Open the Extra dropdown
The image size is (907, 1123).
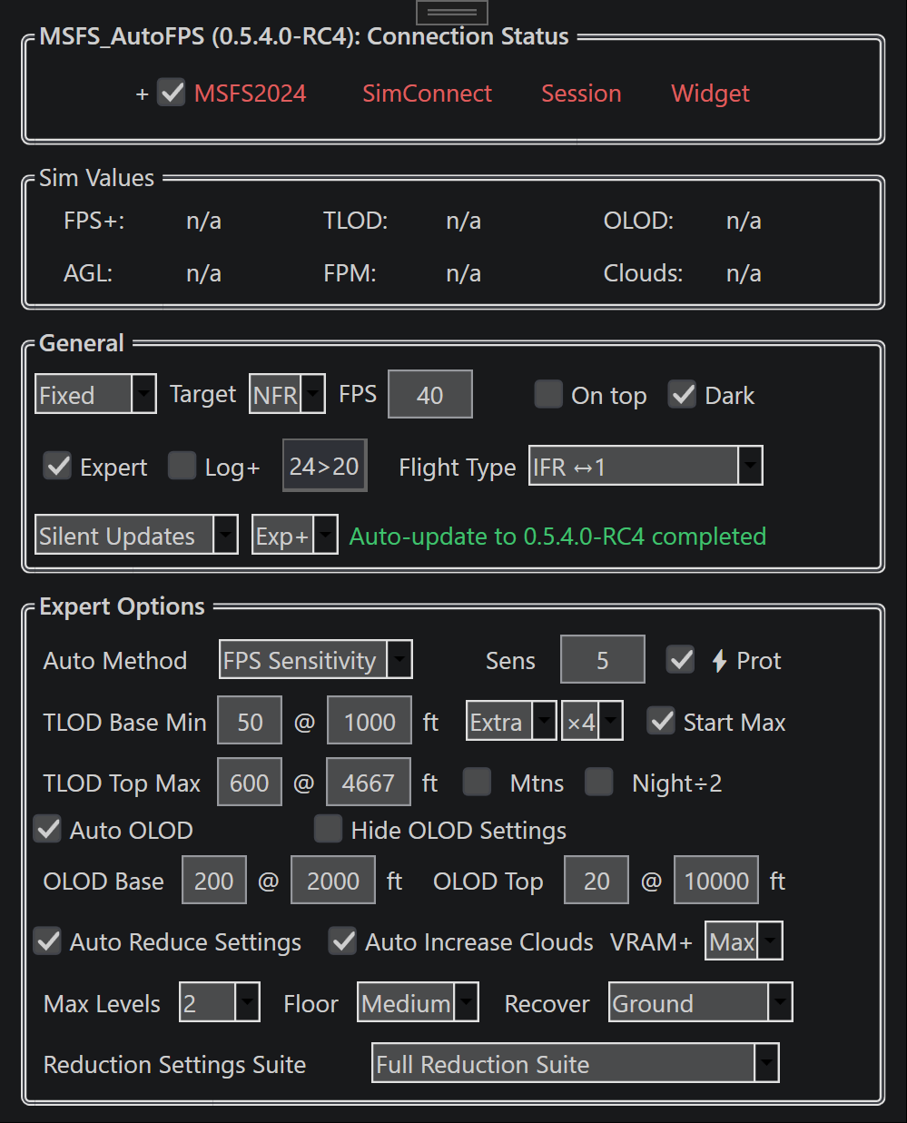(511, 721)
